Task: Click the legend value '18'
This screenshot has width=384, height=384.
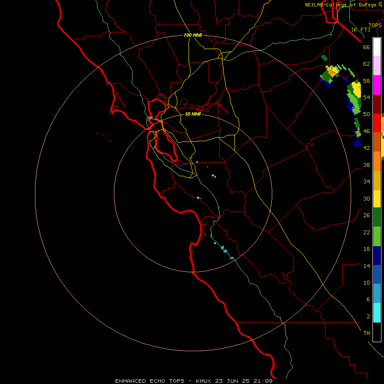Action: (x=367, y=249)
